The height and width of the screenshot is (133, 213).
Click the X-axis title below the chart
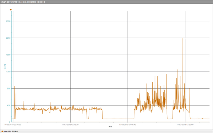[110, 127]
